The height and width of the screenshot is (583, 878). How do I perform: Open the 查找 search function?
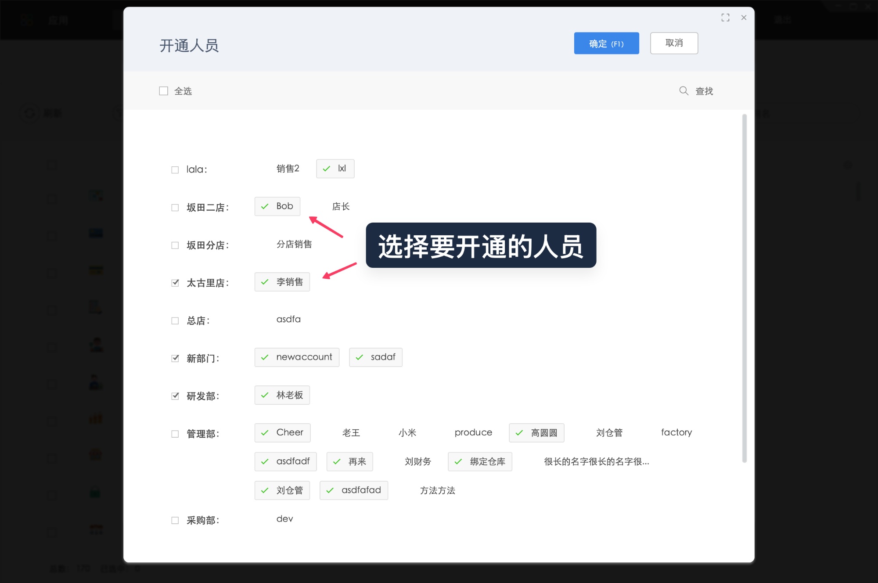[703, 91]
